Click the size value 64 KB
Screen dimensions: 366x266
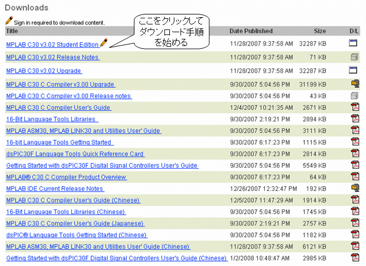pyautogui.click(x=318, y=177)
